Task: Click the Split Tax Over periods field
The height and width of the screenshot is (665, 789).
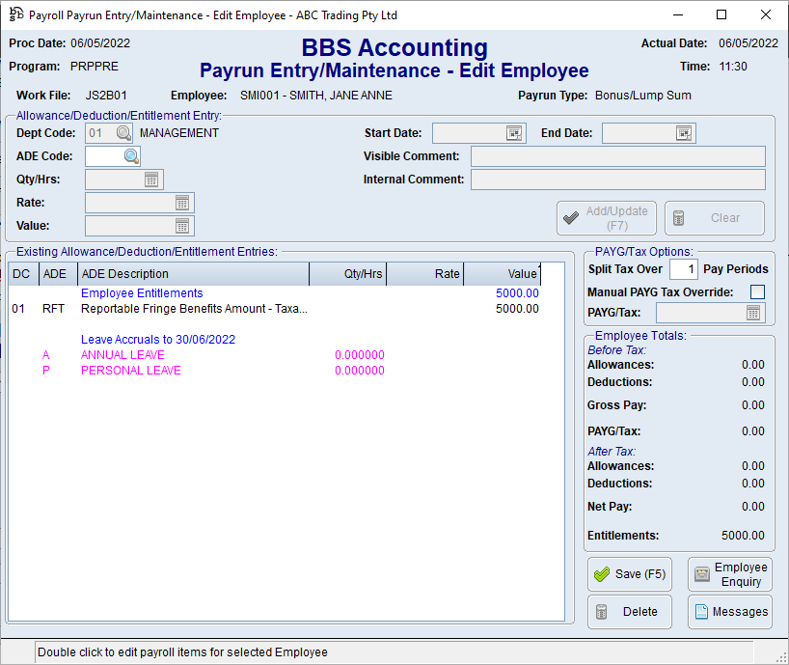Action: [x=683, y=269]
